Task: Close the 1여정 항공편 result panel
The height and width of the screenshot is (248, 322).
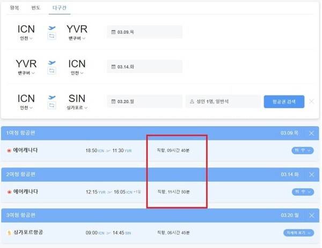Action: (x=311, y=132)
